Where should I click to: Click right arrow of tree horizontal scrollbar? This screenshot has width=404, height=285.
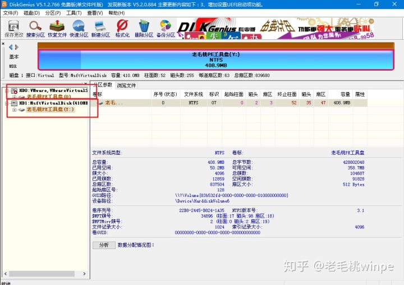(84, 273)
